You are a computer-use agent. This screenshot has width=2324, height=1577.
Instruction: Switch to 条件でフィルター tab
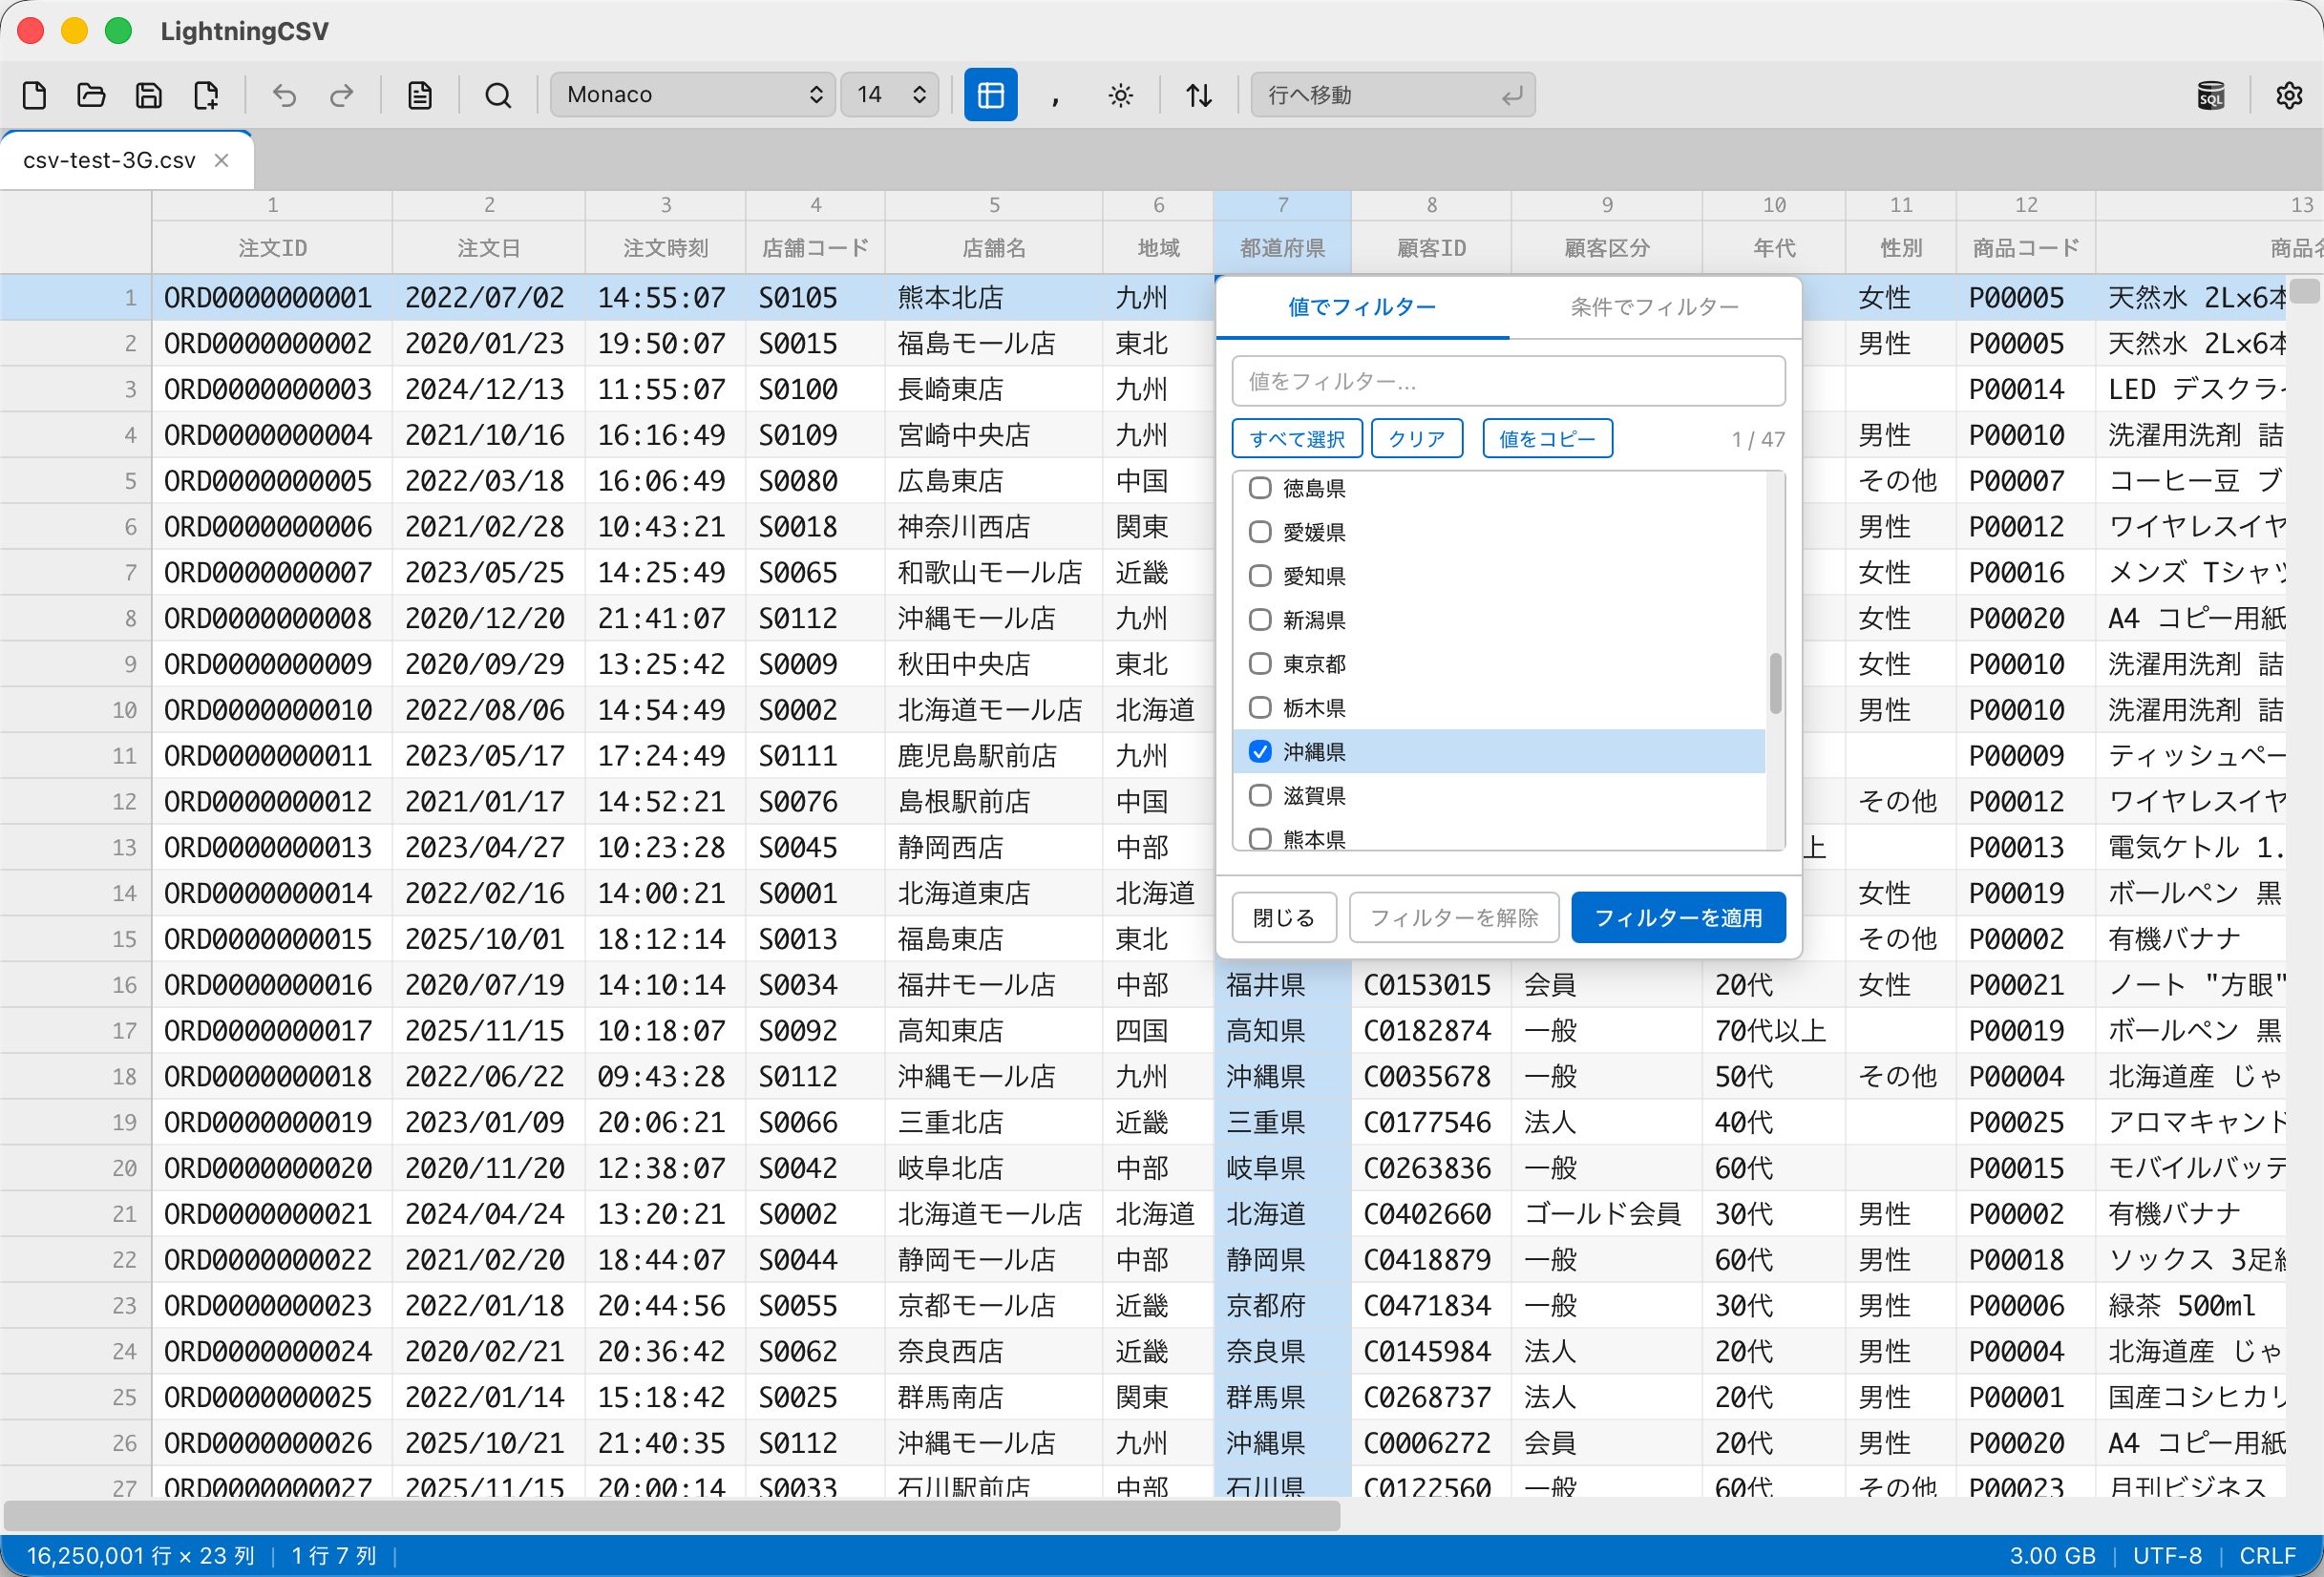1655,307
